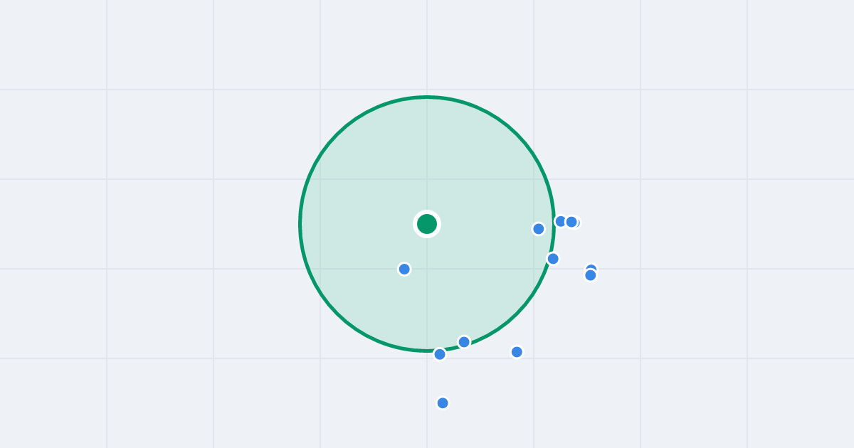
Task: Select isolated blue dot lower-right outside circle
Action: 517,352
